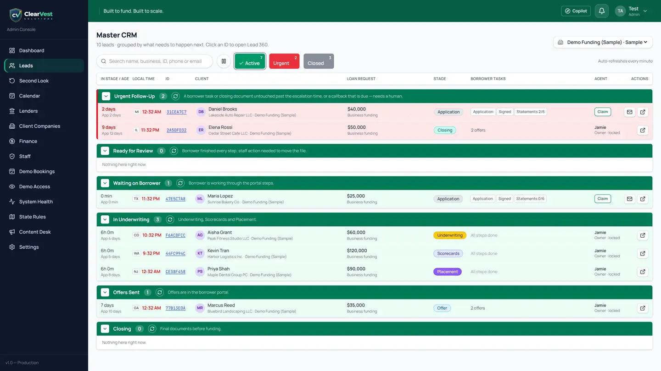Image resolution: width=661 pixels, height=371 pixels.
Task: Open Kevin Tran lead external-link icon
Action: pos(643,253)
